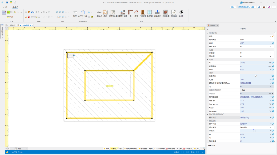Choose the 屋顶 roof tool

tap(136, 13)
